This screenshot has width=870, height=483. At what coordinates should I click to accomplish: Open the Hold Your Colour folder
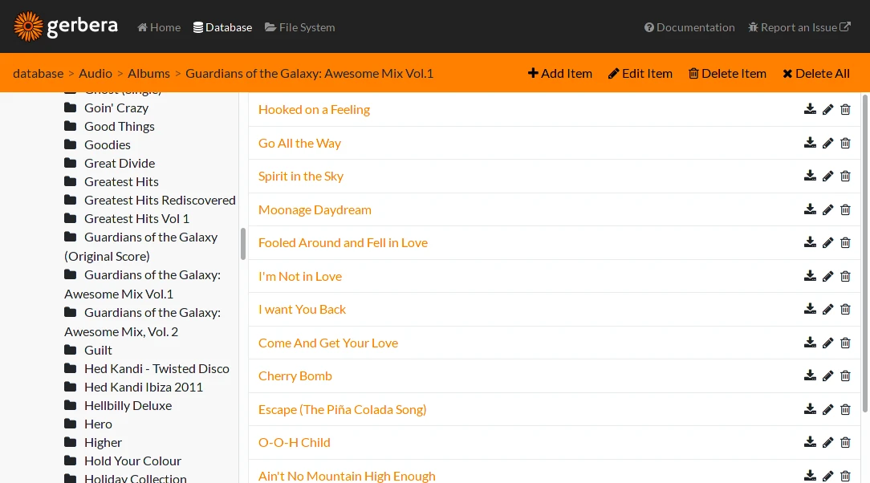coord(123,461)
